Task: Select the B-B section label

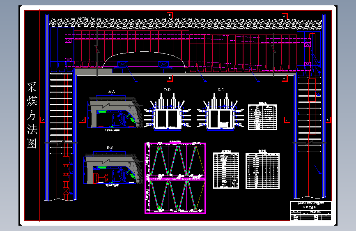Action: point(110,147)
